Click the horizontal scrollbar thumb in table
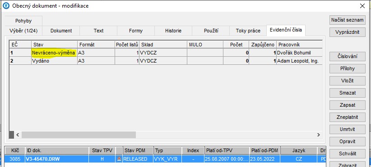371x167 pixels. 79,135
